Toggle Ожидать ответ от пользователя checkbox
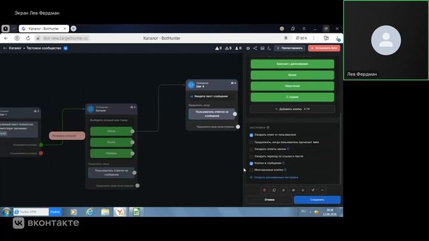The height and width of the screenshot is (241, 429). (x=251, y=135)
